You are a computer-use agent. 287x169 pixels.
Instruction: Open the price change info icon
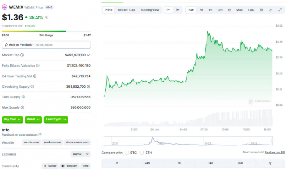pos(47,17)
